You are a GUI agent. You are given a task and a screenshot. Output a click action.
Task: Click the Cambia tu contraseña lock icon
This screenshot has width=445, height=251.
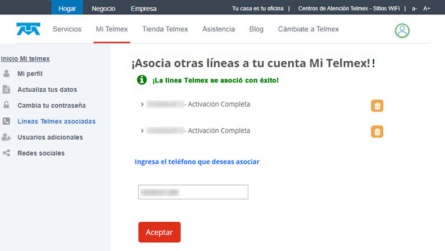coord(6,105)
